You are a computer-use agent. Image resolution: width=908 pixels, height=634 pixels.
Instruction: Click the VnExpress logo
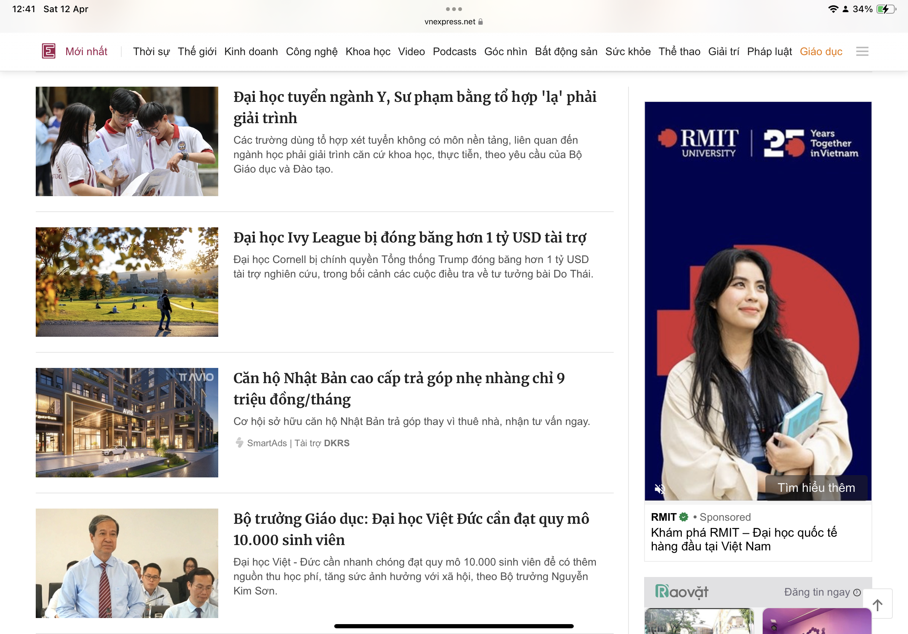pyautogui.click(x=48, y=51)
